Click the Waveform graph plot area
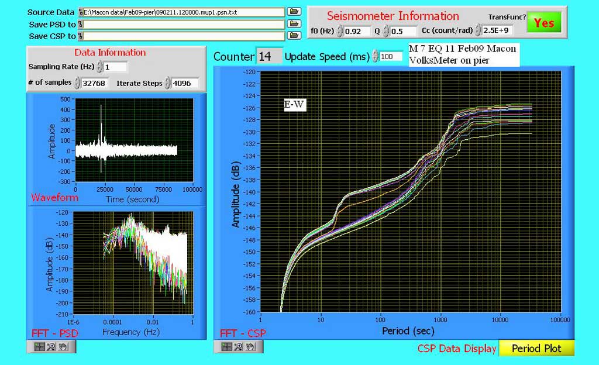Image resolution: width=599 pixels, height=365 pixels. pos(134,140)
